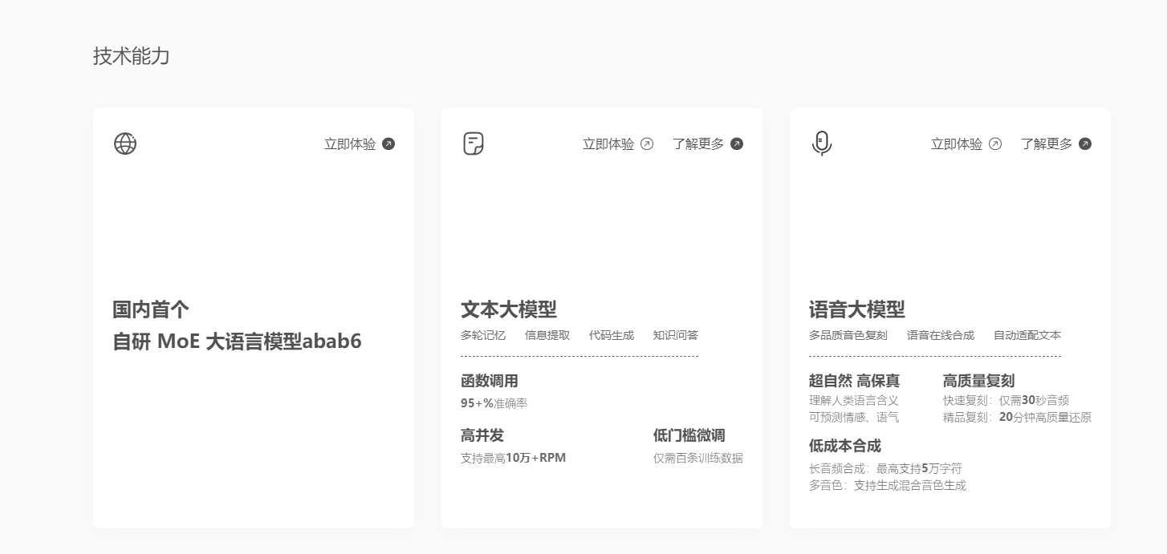This screenshot has width=1167, height=554.
Task: Click the dark arrow icon on the abab6 card
Action: pyautogui.click(x=388, y=144)
